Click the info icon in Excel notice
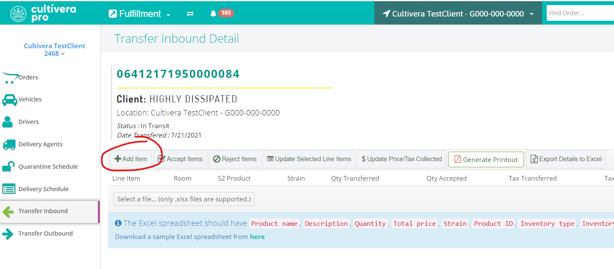614x269 pixels. pos(118,223)
